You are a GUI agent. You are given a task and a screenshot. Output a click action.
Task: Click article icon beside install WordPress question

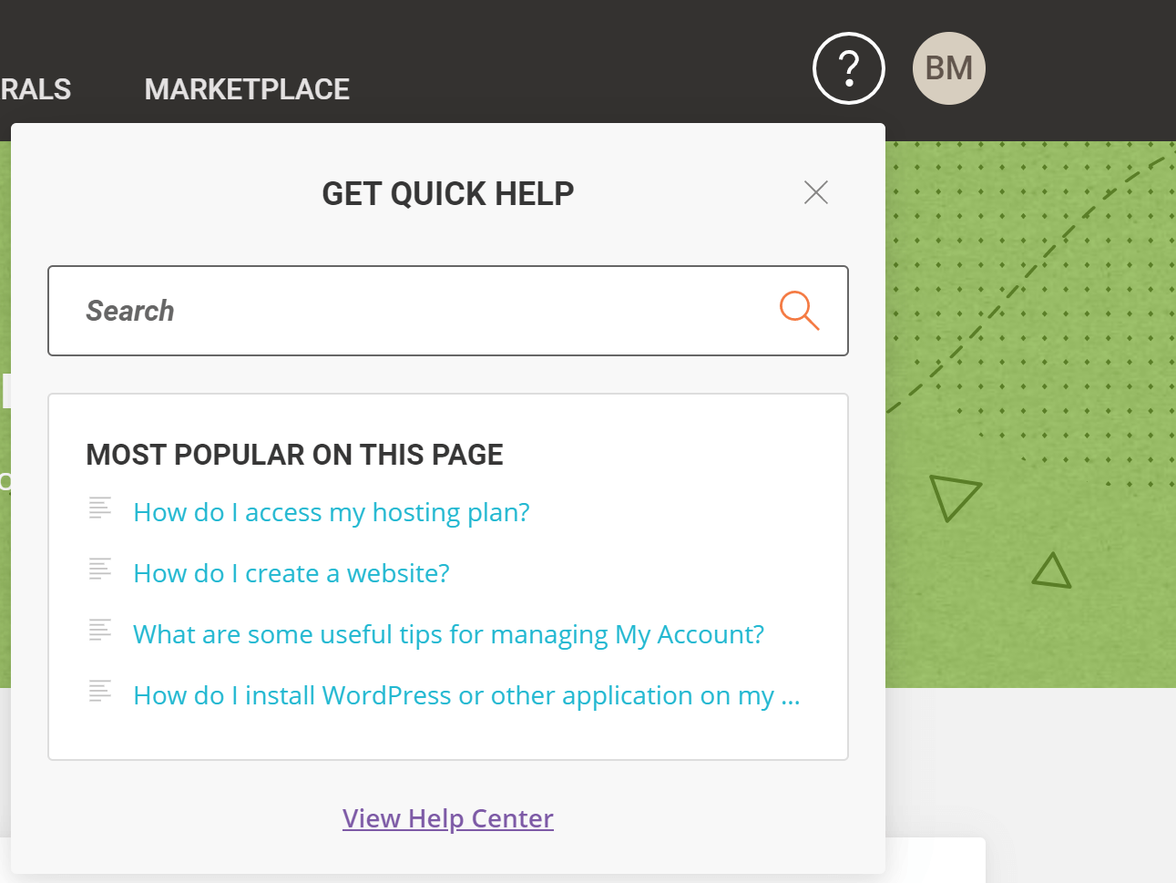(100, 692)
